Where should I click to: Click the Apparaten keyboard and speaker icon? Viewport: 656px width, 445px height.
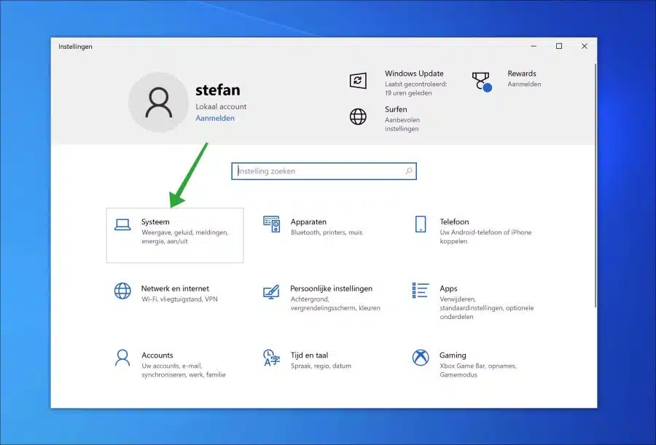(272, 224)
